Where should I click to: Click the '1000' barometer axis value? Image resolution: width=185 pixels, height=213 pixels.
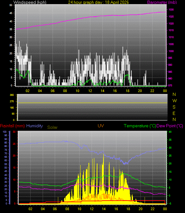click(x=171, y=51)
